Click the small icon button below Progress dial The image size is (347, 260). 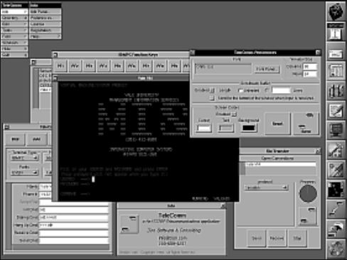(308, 216)
